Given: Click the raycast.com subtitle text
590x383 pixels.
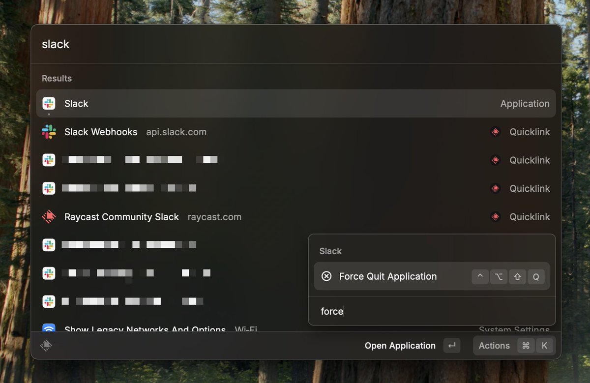Looking at the screenshot, I should pos(214,217).
